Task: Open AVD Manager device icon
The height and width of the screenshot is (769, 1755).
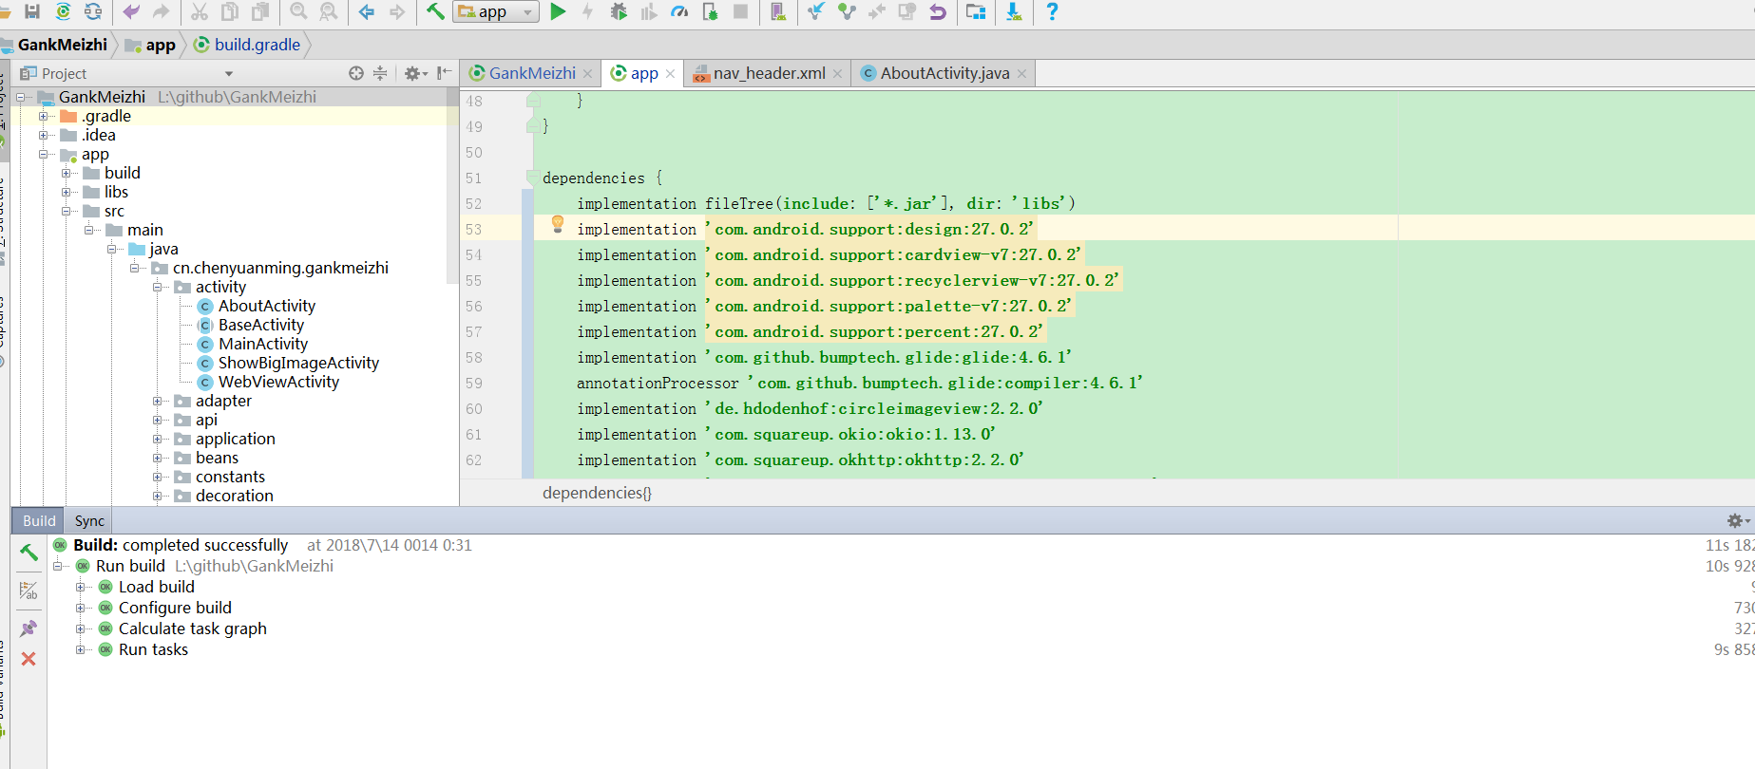Action: [778, 11]
